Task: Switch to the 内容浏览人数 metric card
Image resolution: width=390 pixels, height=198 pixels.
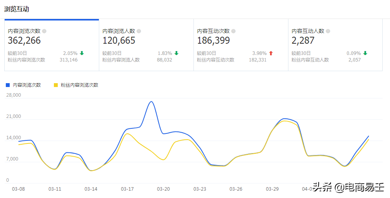Action: (x=146, y=45)
